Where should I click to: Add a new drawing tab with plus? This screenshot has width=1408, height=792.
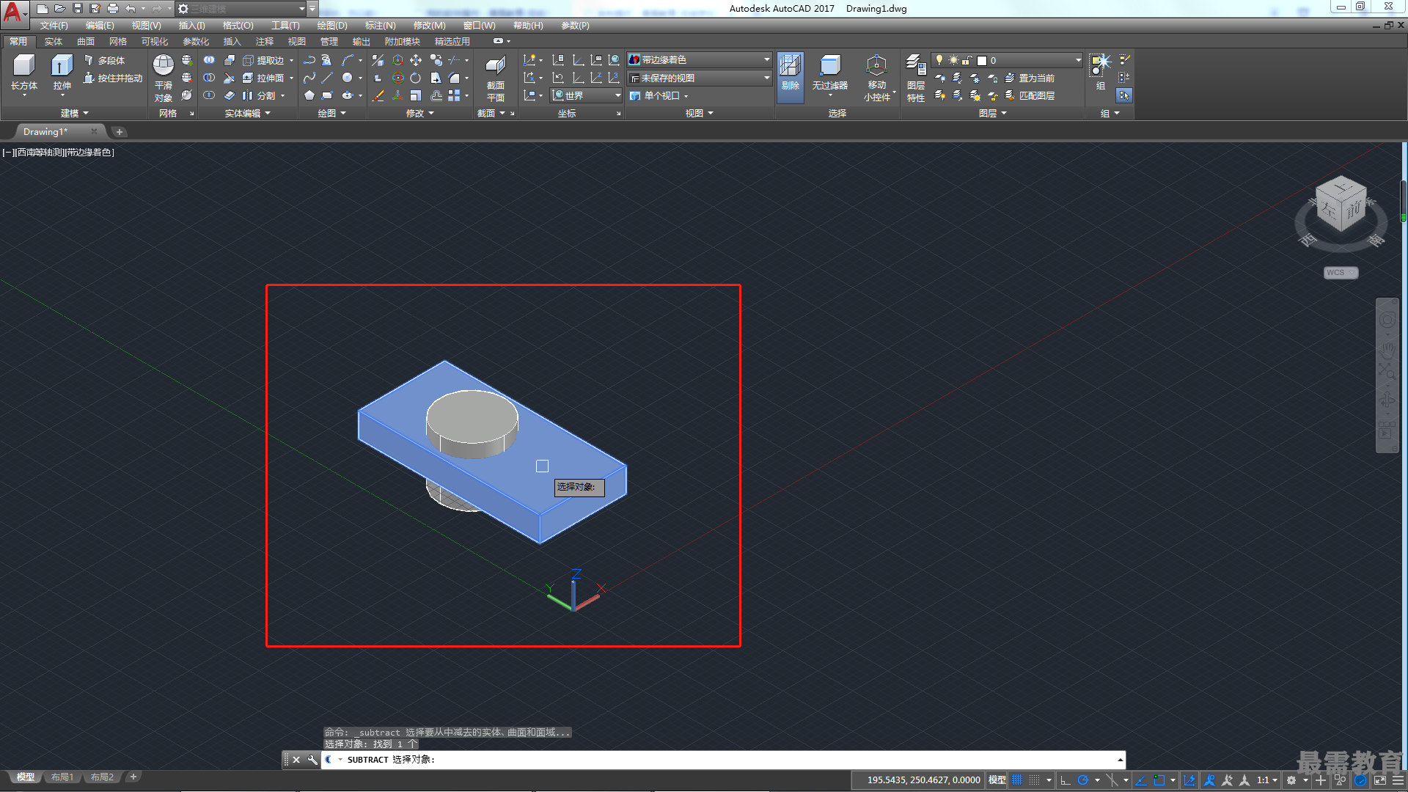[x=119, y=132]
